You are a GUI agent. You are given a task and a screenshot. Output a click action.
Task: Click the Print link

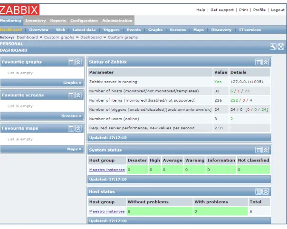pyautogui.click(x=243, y=10)
